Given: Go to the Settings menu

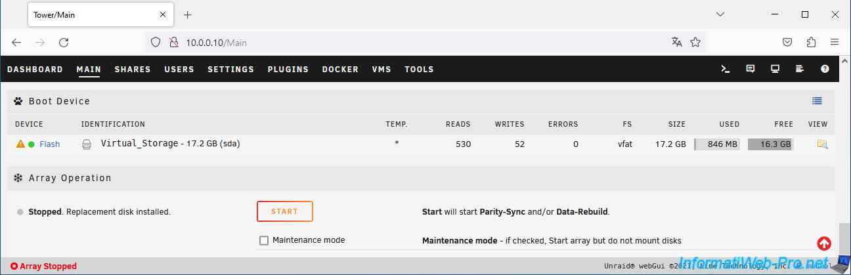Looking at the screenshot, I should point(230,69).
